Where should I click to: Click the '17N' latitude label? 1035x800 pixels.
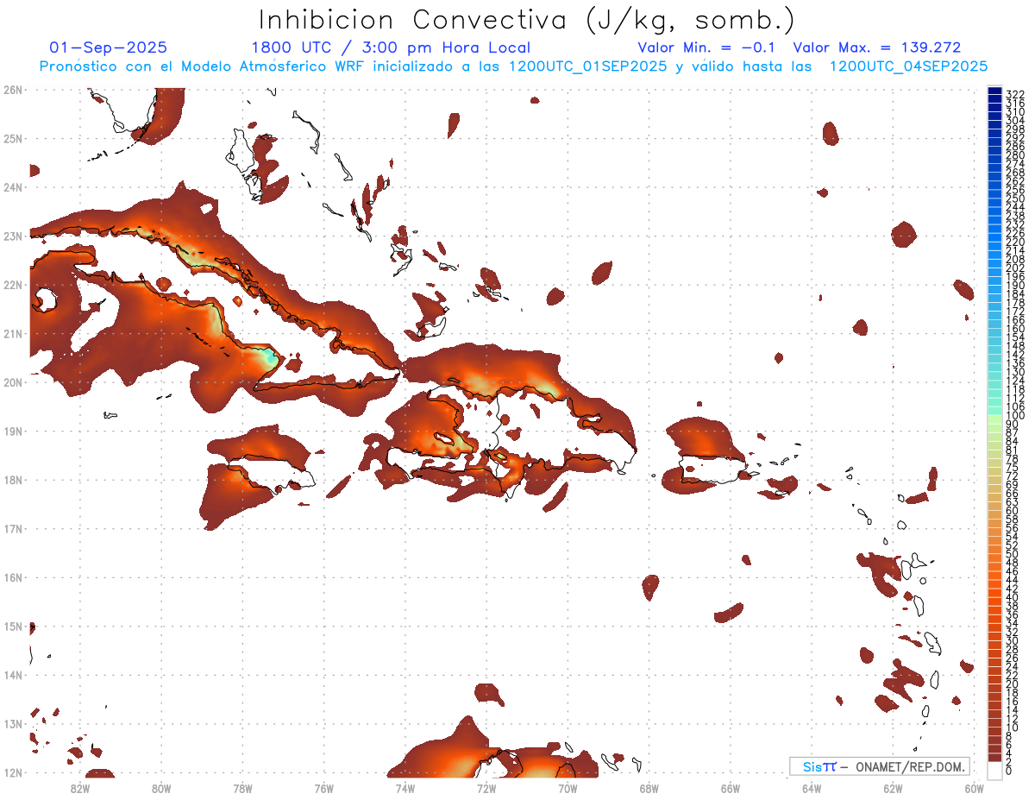[12, 528]
